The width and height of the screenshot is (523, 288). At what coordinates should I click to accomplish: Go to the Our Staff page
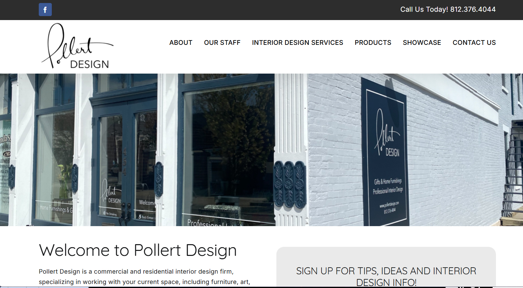tap(222, 42)
